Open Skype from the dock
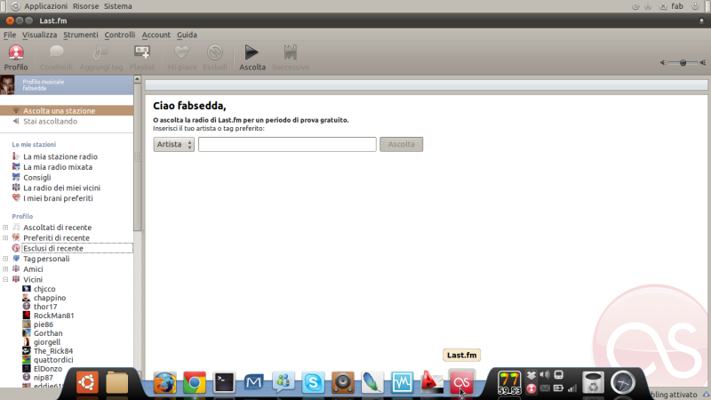This screenshot has width=711, height=400. pyautogui.click(x=313, y=383)
